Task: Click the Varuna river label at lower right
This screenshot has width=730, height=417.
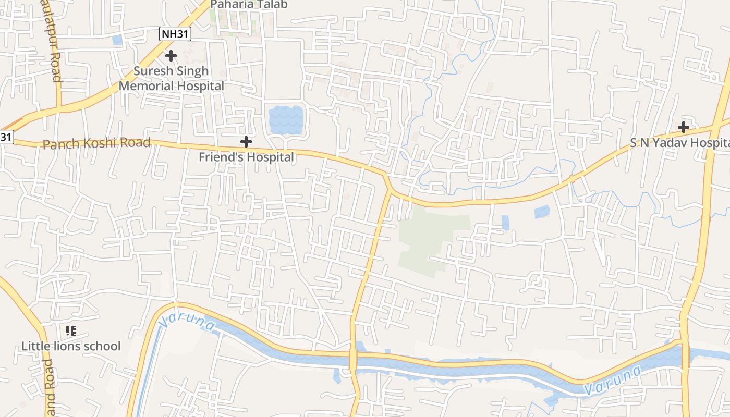Action: 613,381
